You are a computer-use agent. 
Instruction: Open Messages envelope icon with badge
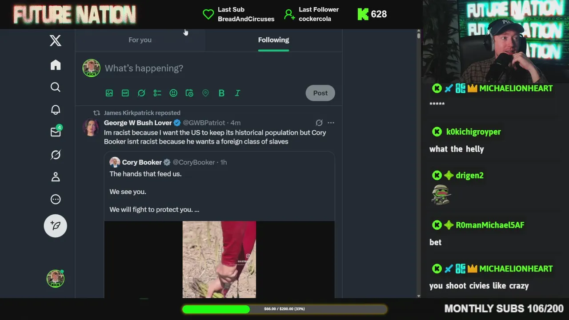pyautogui.click(x=56, y=132)
